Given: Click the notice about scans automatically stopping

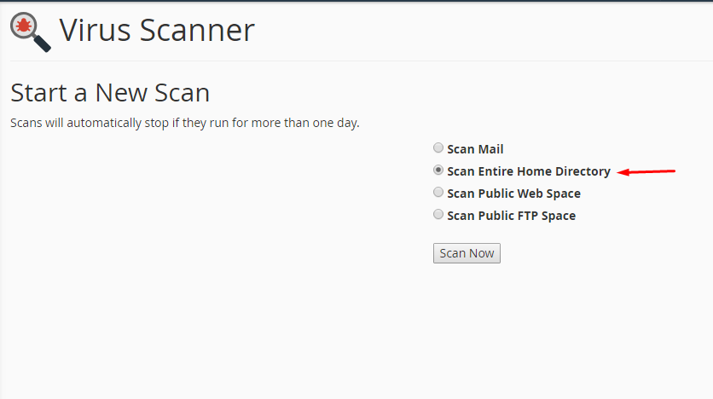Looking at the screenshot, I should pyautogui.click(x=184, y=123).
